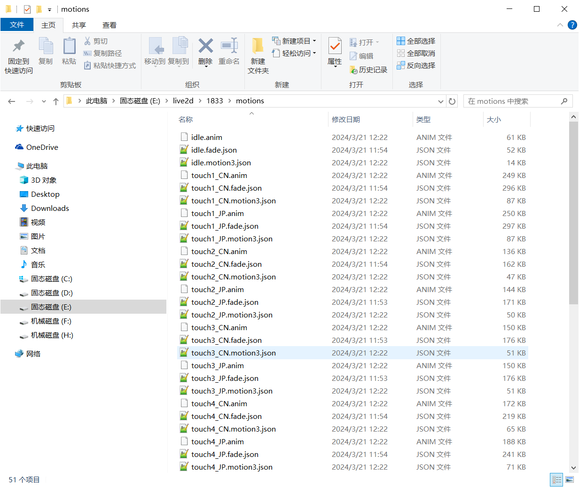Expand the Copy To (复制到) dropdown
Screen dimensions: 579x487
pos(178,68)
